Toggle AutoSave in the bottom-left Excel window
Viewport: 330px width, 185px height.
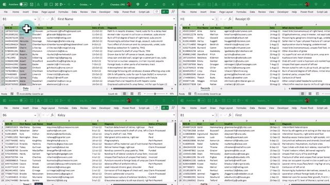pyautogui.click(x=23, y=101)
